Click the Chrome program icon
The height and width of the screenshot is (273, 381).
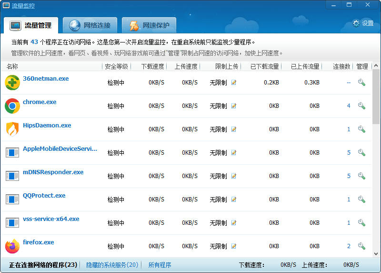[12, 106]
